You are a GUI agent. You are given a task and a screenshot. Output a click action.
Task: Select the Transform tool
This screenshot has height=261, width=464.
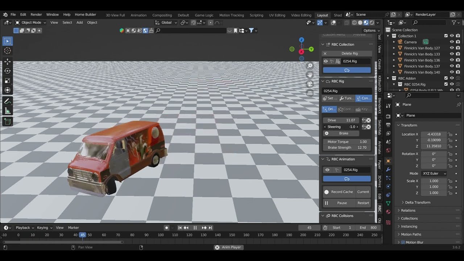tap(7, 90)
